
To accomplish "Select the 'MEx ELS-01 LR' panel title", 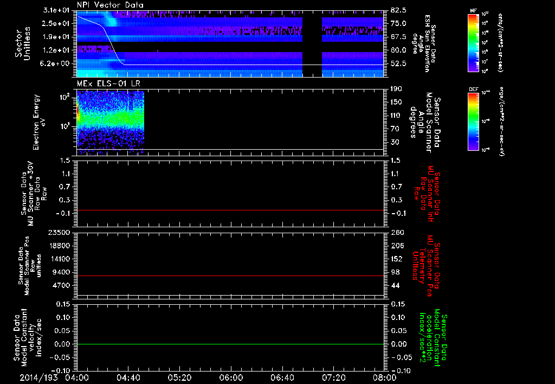I will point(108,84).
